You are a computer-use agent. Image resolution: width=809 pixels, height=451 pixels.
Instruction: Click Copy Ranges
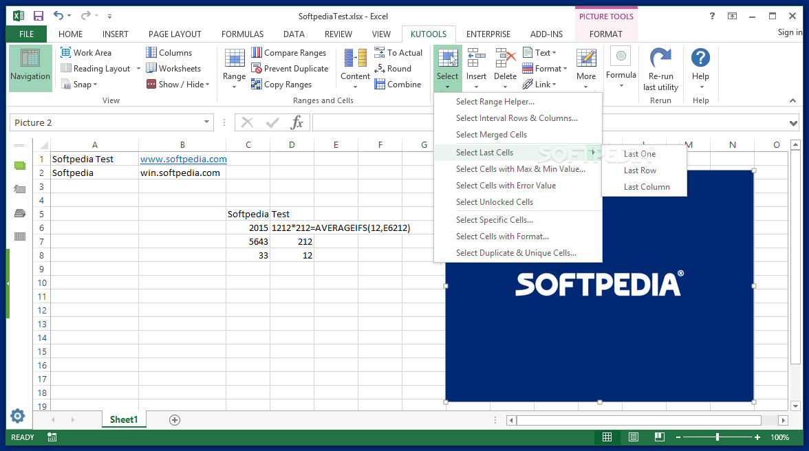point(282,85)
